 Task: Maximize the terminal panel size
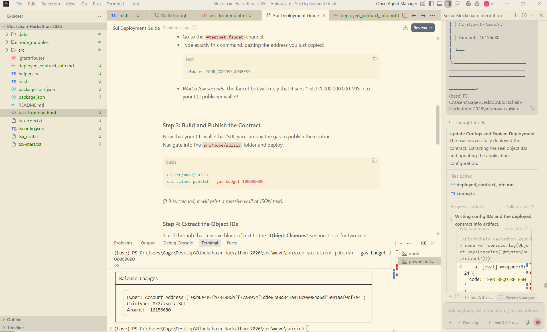(423, 243)
